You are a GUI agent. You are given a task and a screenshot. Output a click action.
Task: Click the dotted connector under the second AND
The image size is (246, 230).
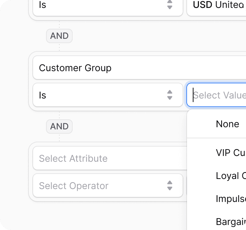[59, 138]
